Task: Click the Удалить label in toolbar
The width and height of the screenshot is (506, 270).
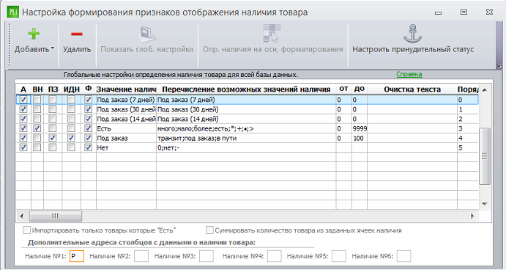Action: coord(77,49)
